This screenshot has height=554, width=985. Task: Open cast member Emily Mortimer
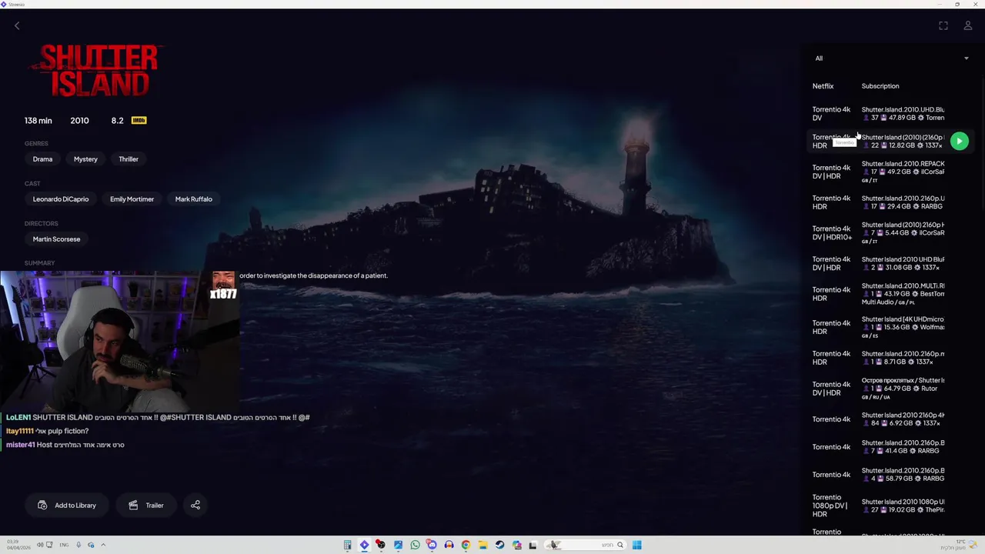[x=132, y=199]
